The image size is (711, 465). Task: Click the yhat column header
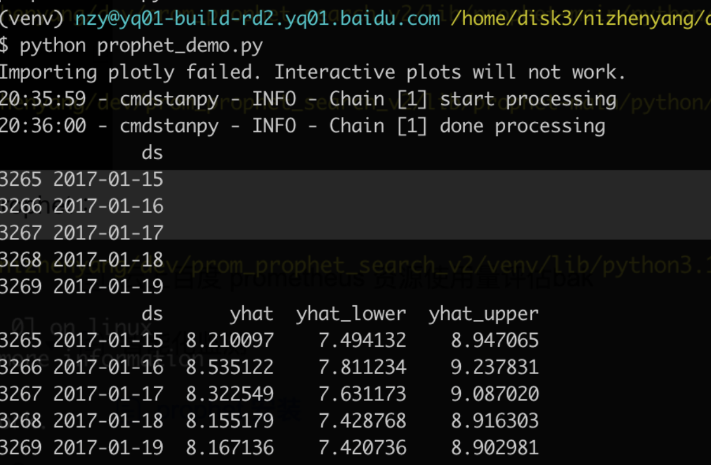coord(251,314)
